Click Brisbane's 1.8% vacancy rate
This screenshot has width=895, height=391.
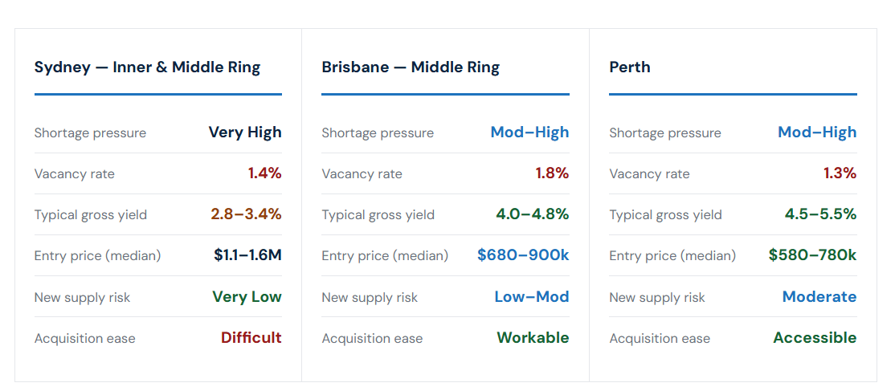tap(552, 173)
